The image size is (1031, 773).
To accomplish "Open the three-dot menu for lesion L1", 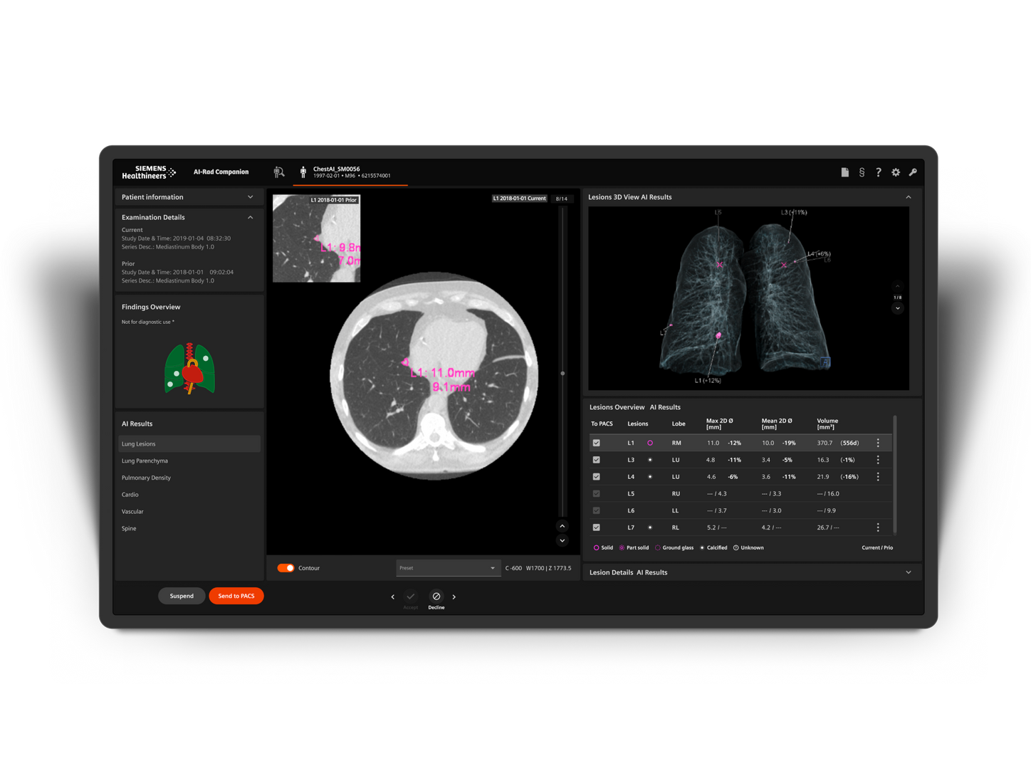I will click(x=878, y=443).
